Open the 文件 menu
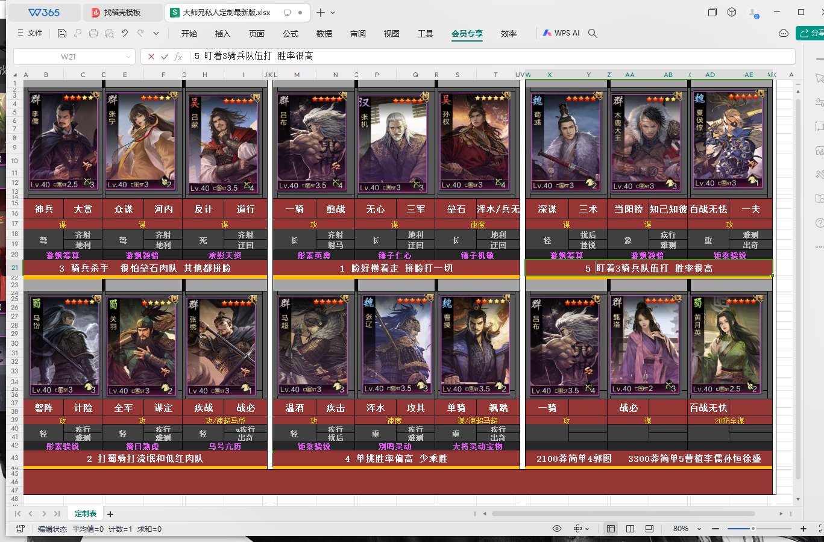 [x=30, y=34]
